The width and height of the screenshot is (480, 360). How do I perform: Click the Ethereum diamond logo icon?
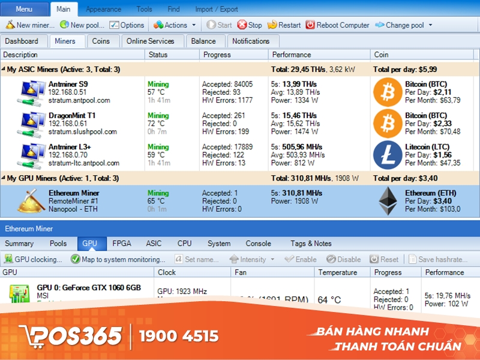click(388, 201)
